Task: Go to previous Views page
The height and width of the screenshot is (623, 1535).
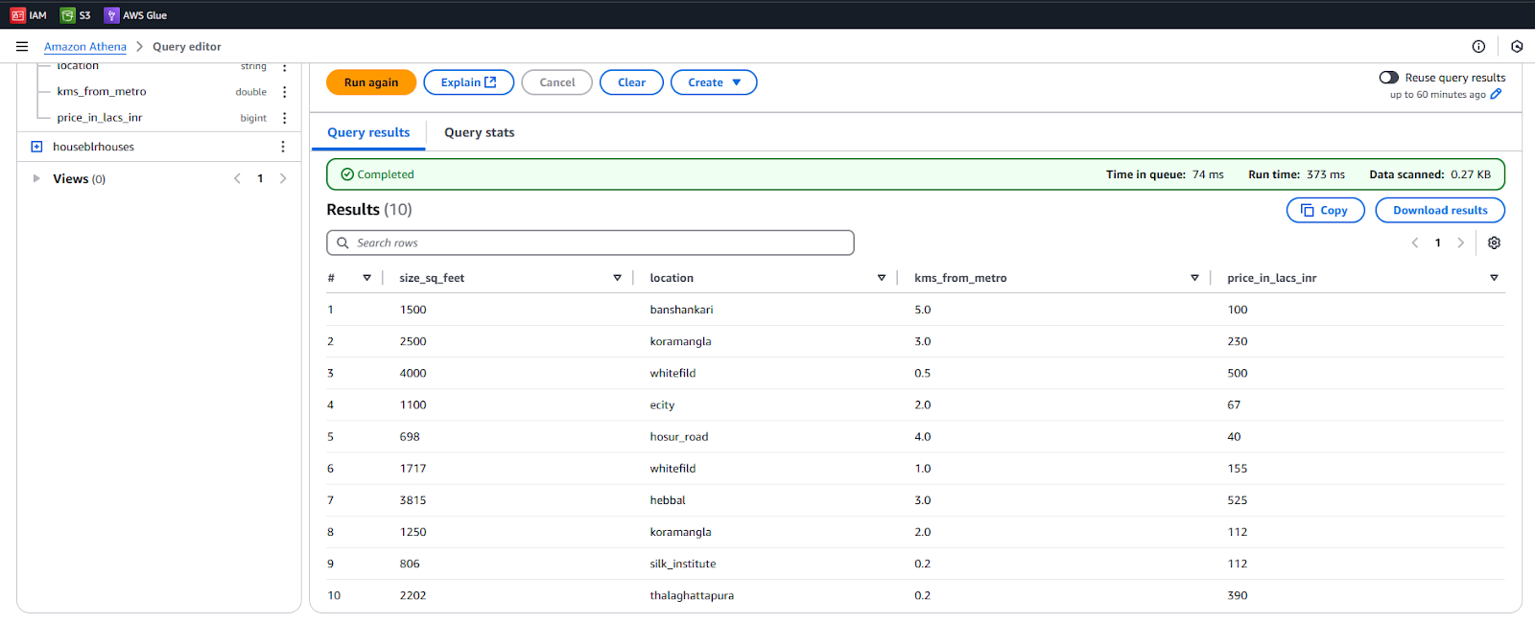Action: pyautogui.click(x=237, y=178)
